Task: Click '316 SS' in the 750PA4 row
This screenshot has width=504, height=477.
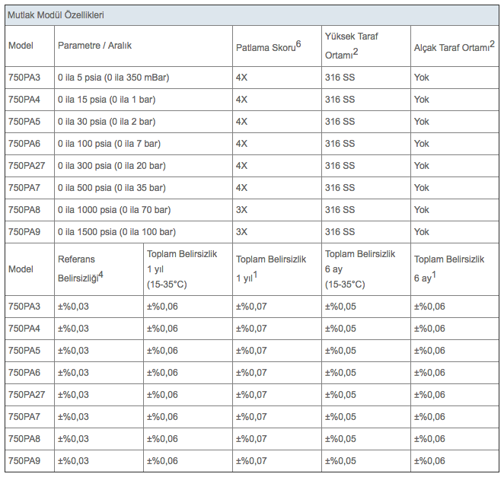Action: (340, 100)
